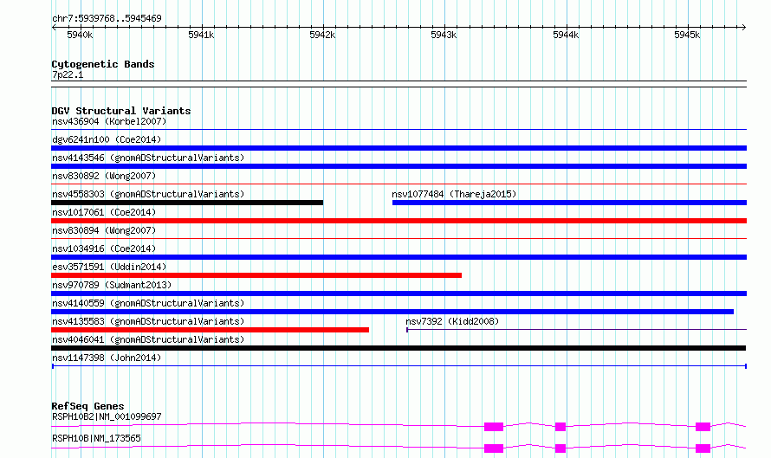
Task: Click the blue nsv1077484 variant bar
Action: point(569,203)
